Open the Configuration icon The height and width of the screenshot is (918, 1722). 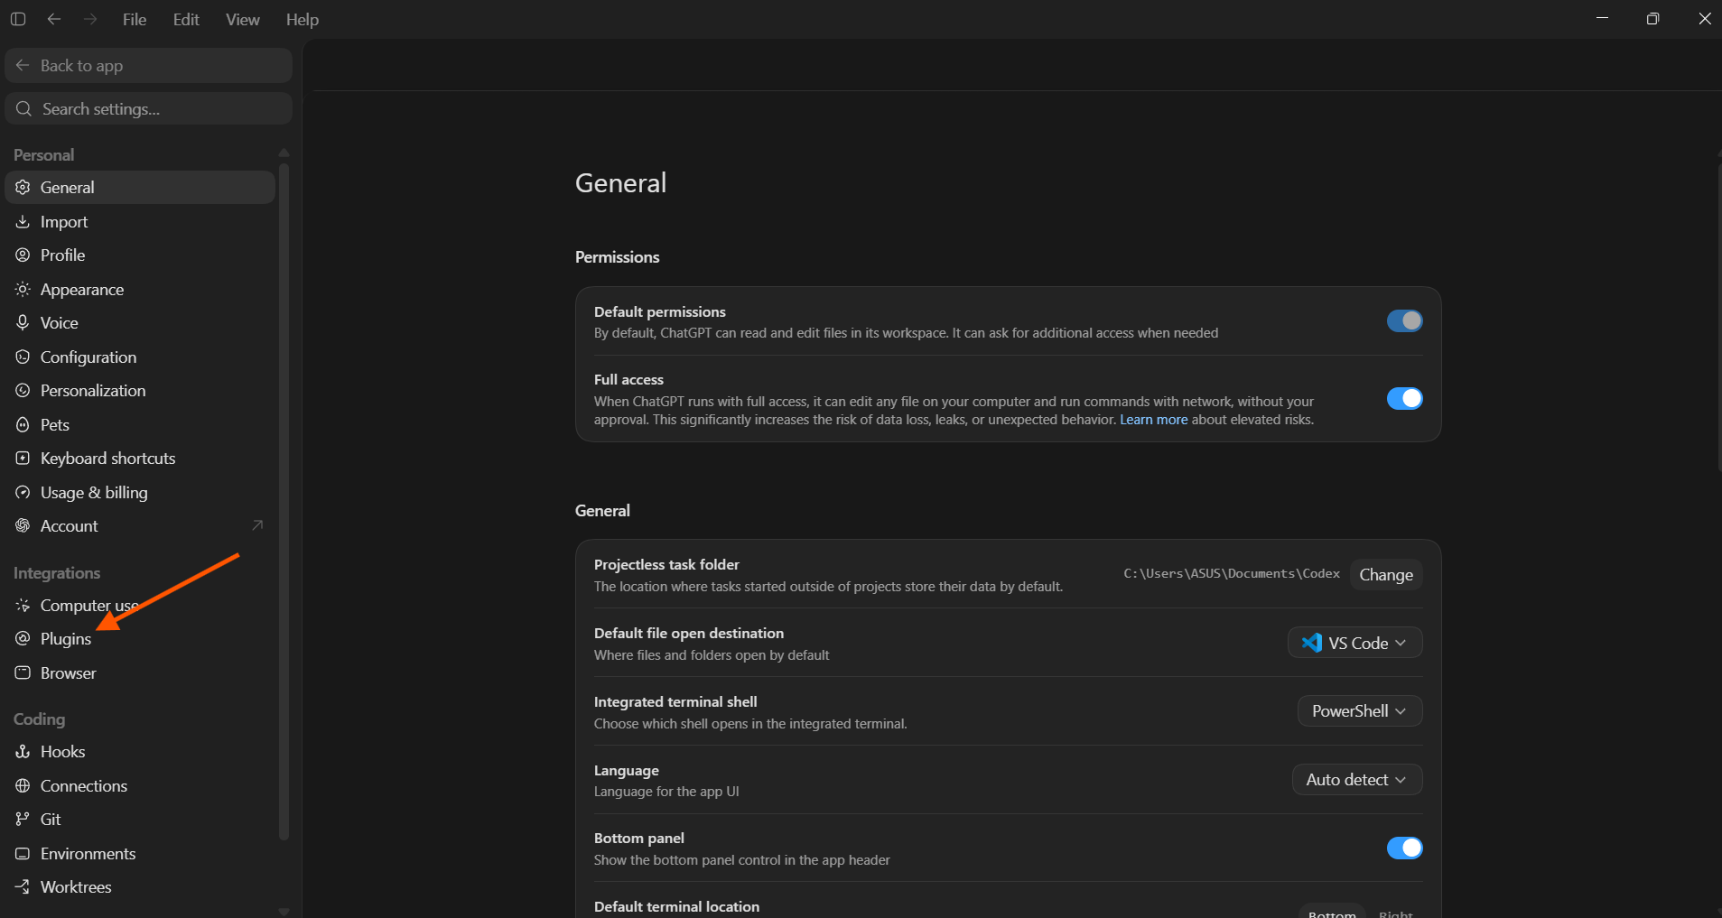click(x=23, y=357)
